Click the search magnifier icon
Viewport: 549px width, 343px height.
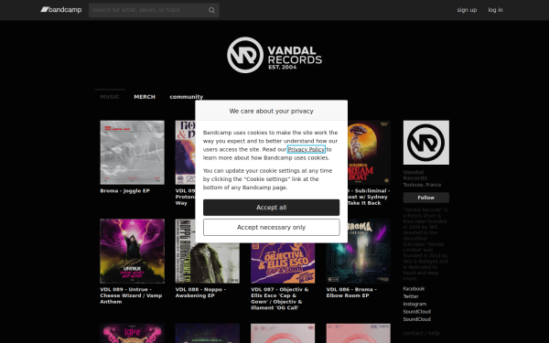[211, 10]
